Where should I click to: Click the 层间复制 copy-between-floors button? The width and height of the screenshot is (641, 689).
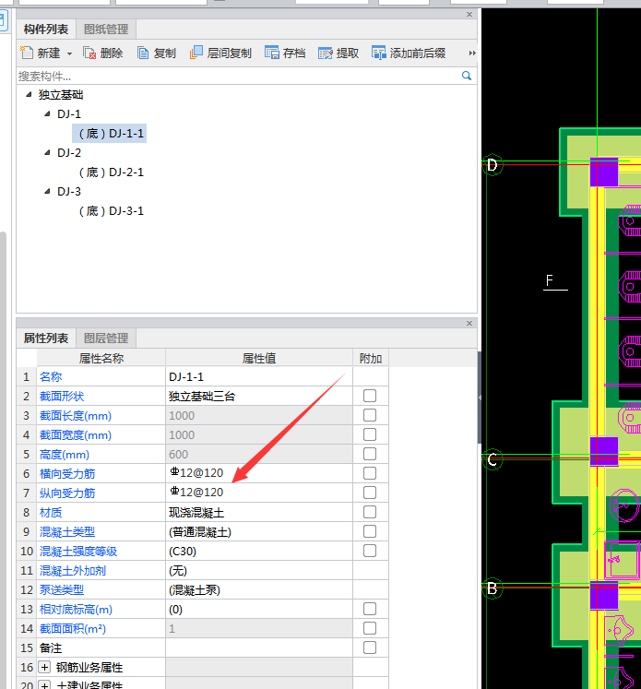[220, 53]
